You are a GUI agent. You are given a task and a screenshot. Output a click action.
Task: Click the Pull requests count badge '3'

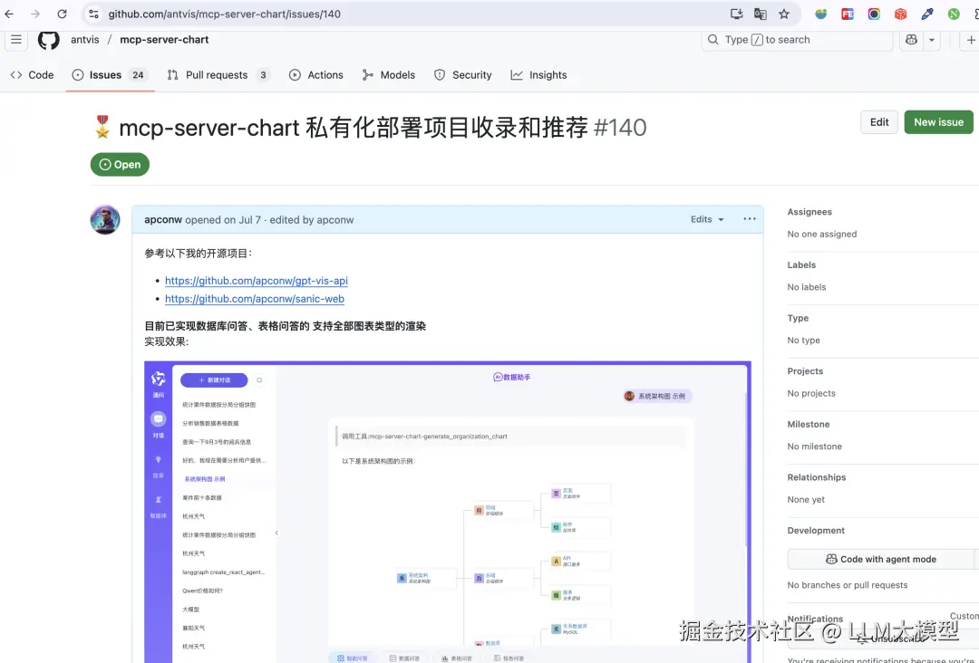point(263,75)
